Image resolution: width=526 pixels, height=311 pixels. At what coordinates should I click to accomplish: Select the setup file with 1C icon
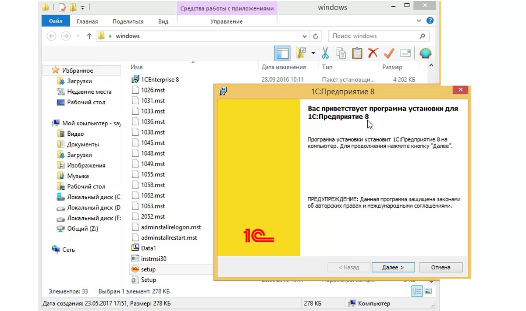(144, 269)
